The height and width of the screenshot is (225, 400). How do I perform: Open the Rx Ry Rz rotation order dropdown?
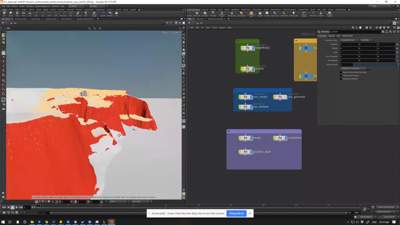(x=366, y=40)
